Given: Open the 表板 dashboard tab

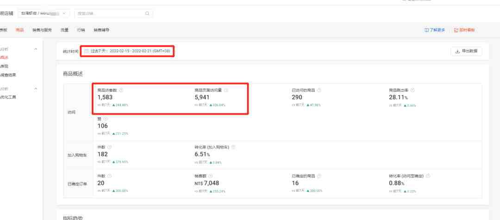Looking at the screenshot, I should 3,30.
